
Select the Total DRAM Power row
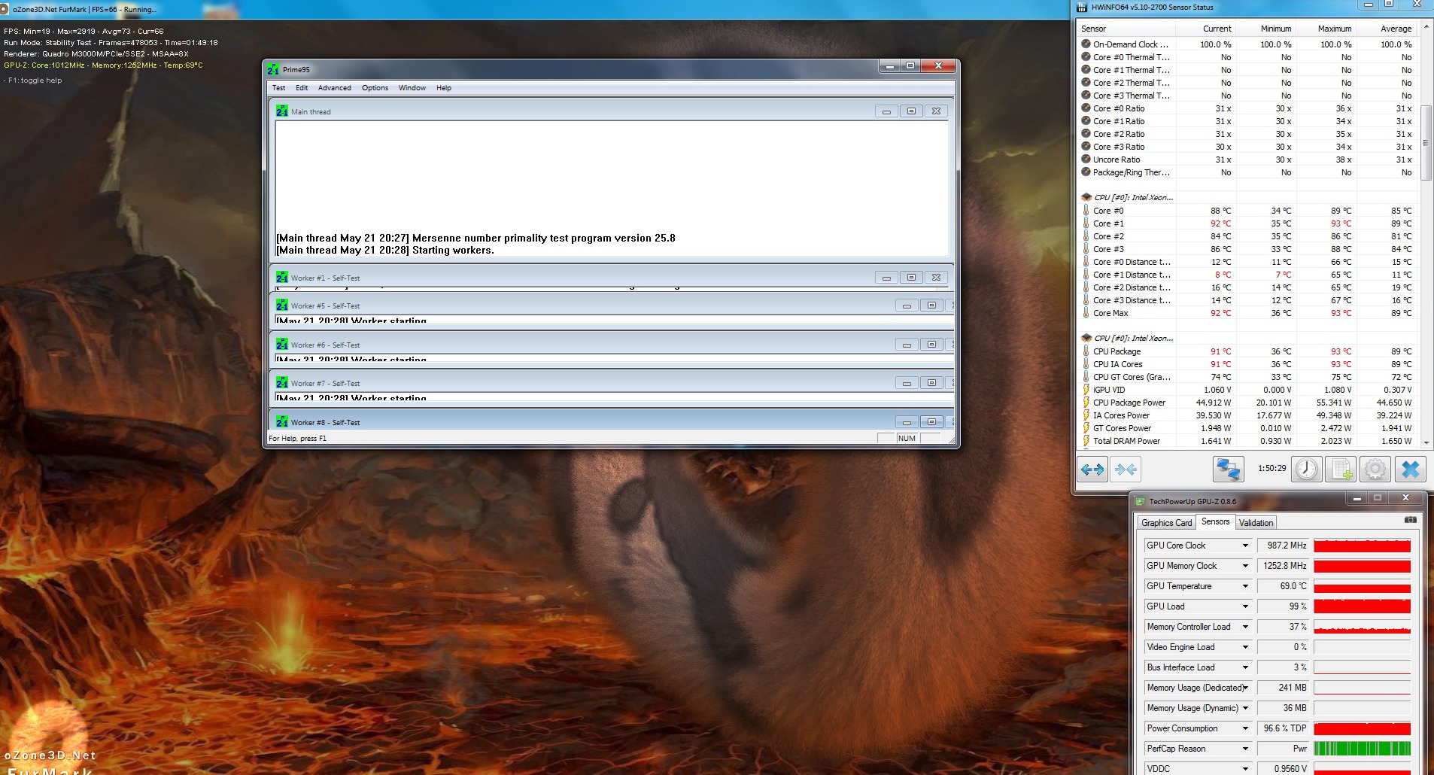click(x=1248, y=441)
